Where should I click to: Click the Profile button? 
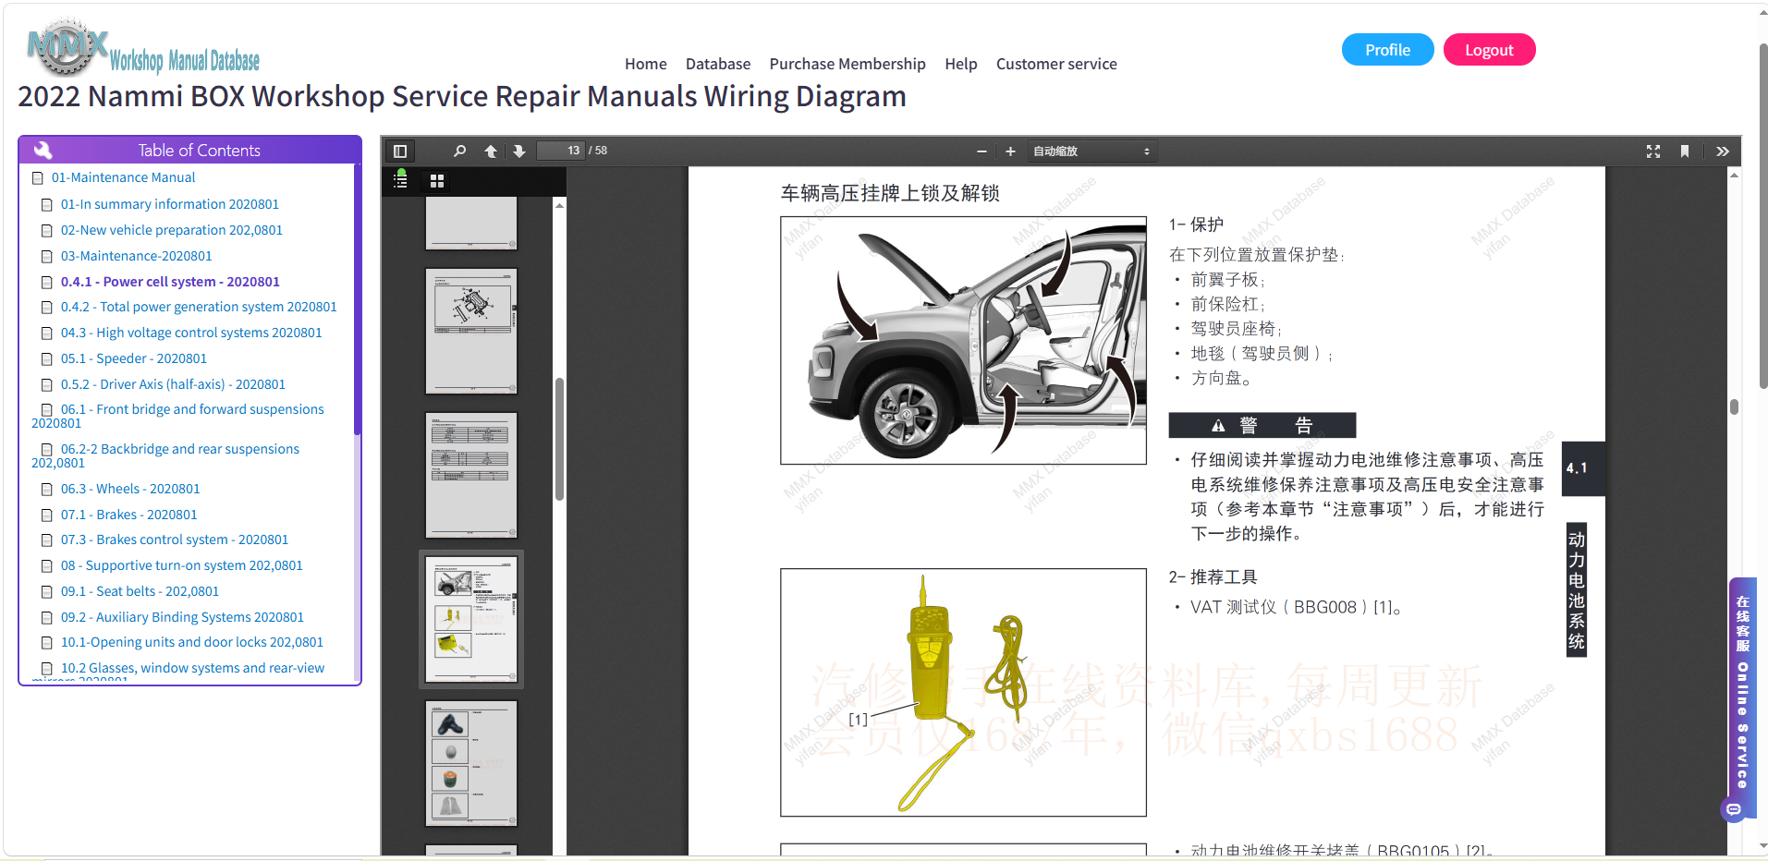pyautogui.click(x=1387, y=50)
